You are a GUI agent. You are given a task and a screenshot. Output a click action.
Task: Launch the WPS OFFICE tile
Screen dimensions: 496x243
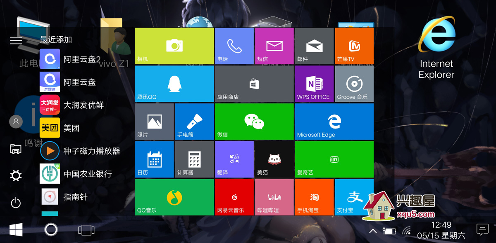pos(314,84)
